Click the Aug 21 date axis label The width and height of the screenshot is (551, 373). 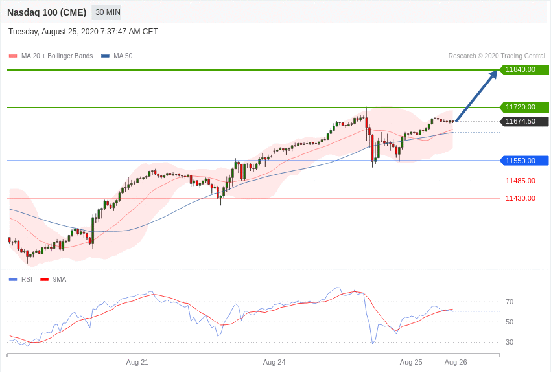137,362
